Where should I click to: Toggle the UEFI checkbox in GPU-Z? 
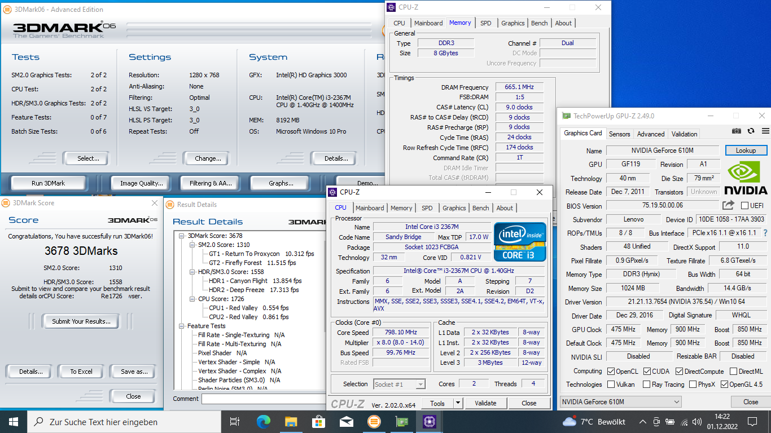click(x=745, y=206)
